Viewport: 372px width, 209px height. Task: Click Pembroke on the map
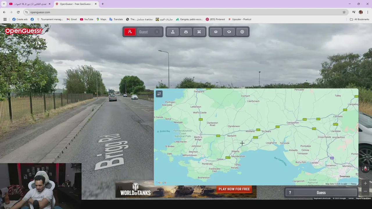pyautogui.click(x=207, y=164)
